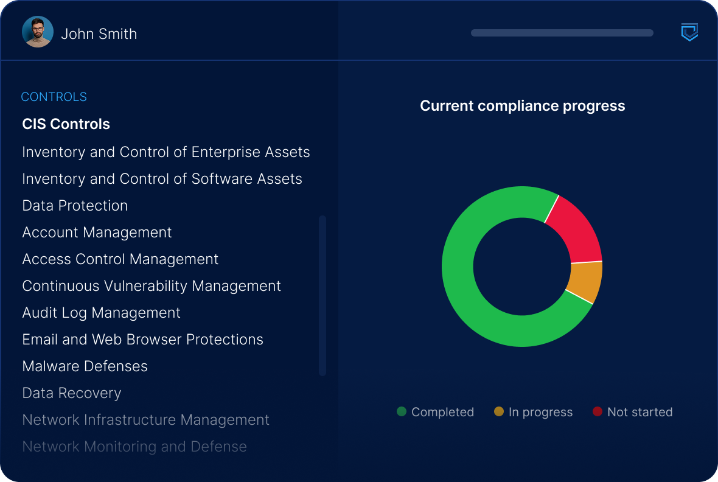Open Audit Log Management from the list
This screenshot has height=482, width=718.
coord(101,312)
